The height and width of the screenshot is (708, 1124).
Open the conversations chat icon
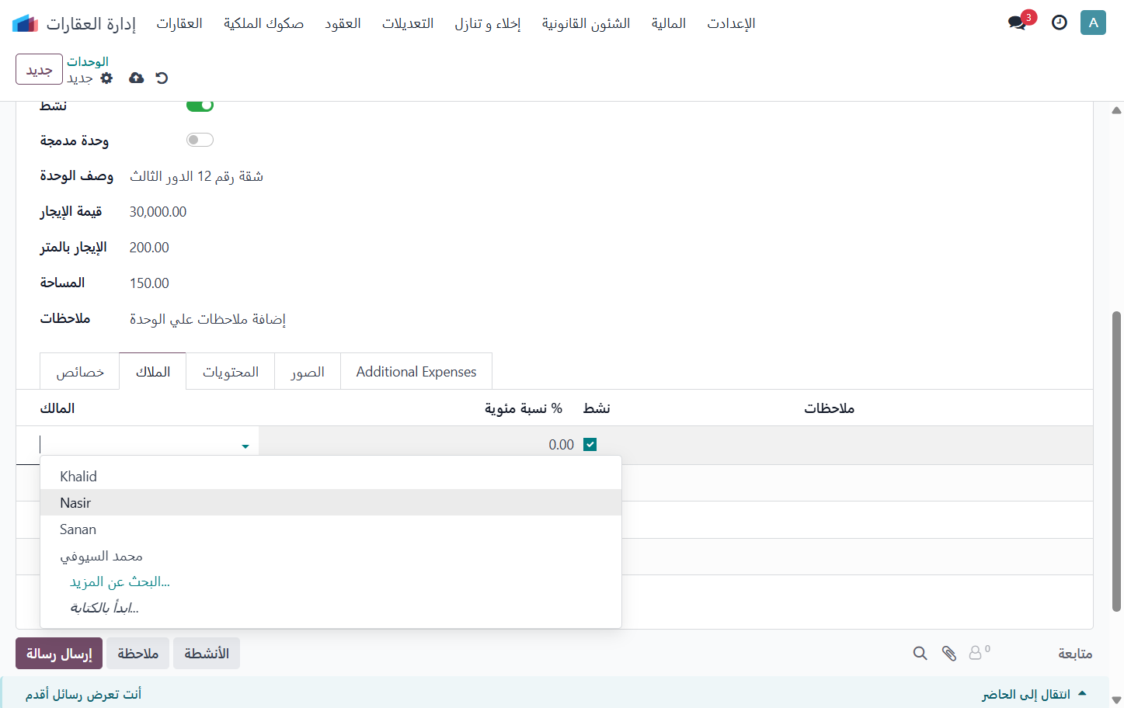[x=1018, y=23]
